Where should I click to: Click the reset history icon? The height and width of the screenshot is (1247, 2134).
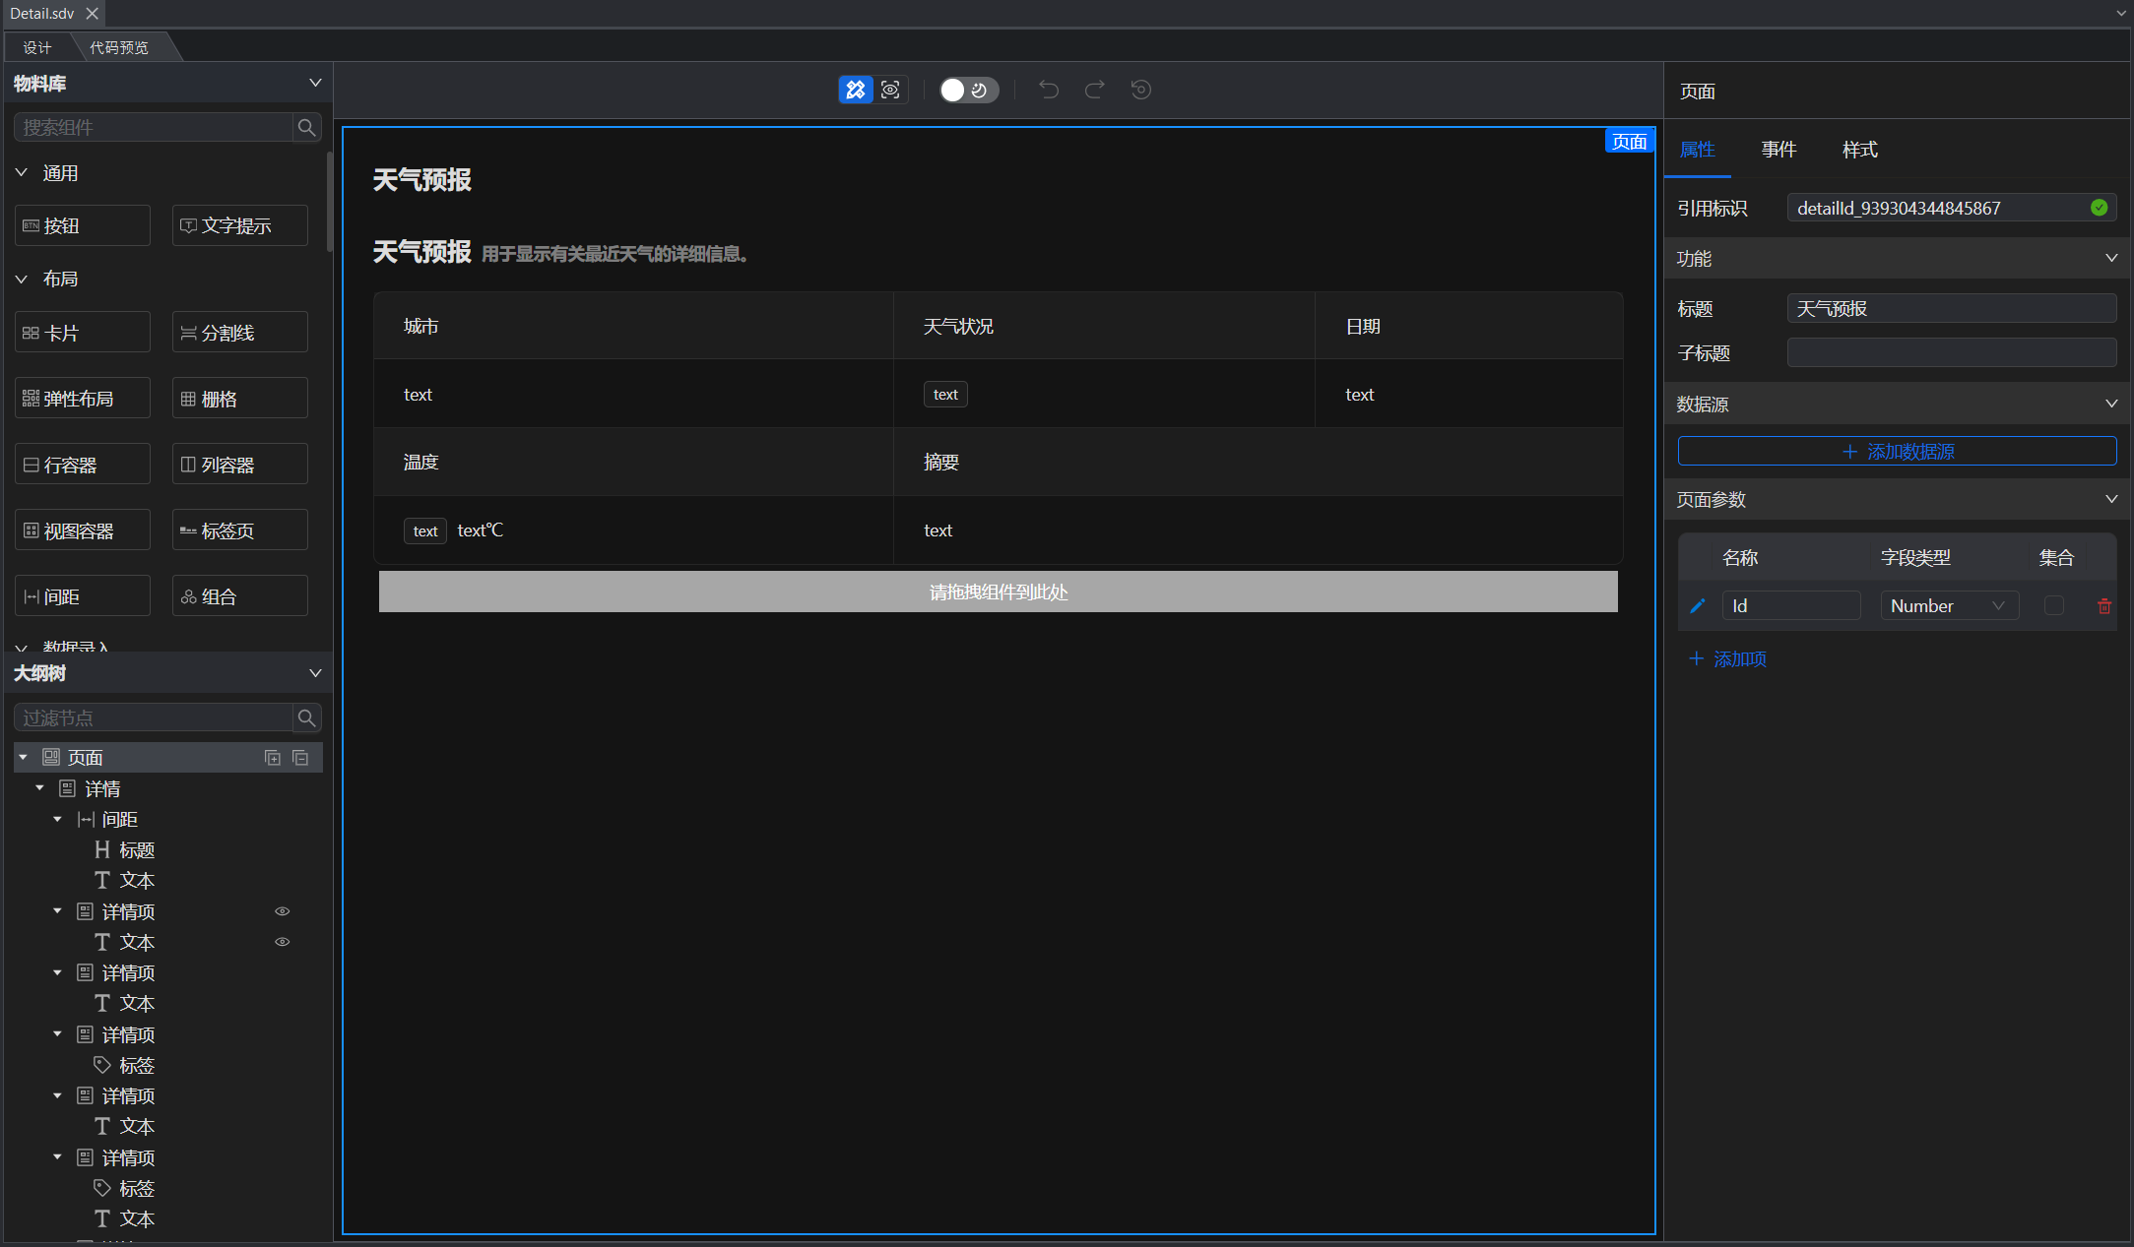pyautogui.click(x=1141, y=90)
